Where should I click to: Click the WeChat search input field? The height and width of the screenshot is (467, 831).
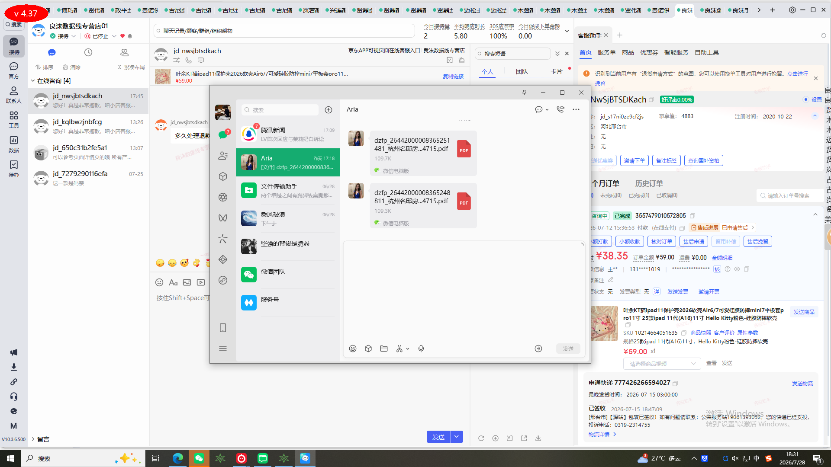(x=280, y=110)
